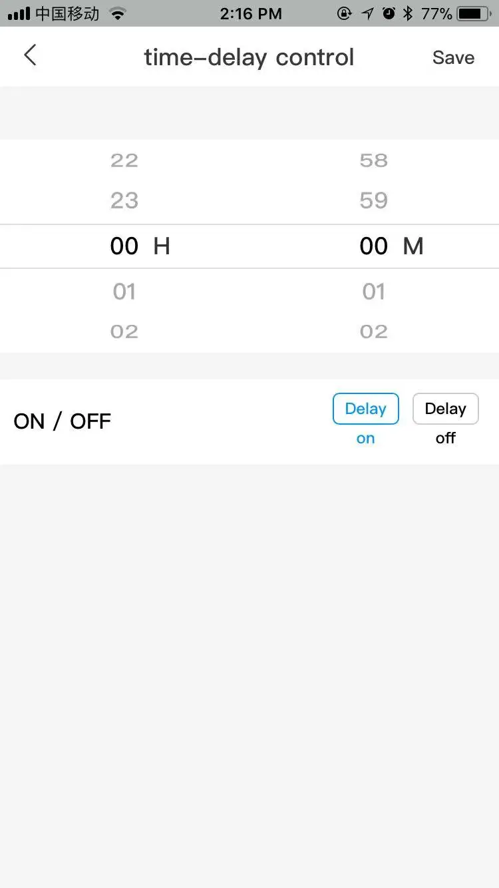Viewport: 499px width, 888px height.
Task: Pick minute 01 in minutes wheel
Action: [x=373, y=292]
